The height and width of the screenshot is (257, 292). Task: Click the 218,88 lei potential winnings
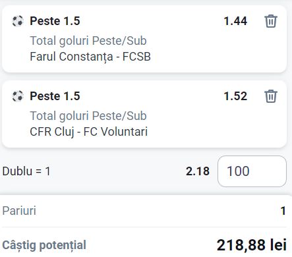(252, 245)
